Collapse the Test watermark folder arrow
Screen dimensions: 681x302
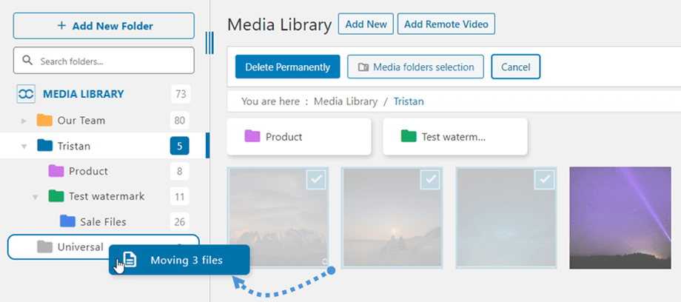click(x=35, y=197)
